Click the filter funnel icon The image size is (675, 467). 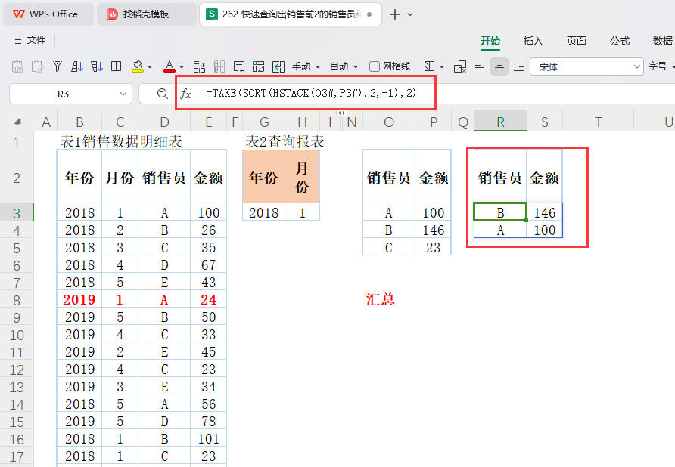pyautogui.click(x=58, y=66)
